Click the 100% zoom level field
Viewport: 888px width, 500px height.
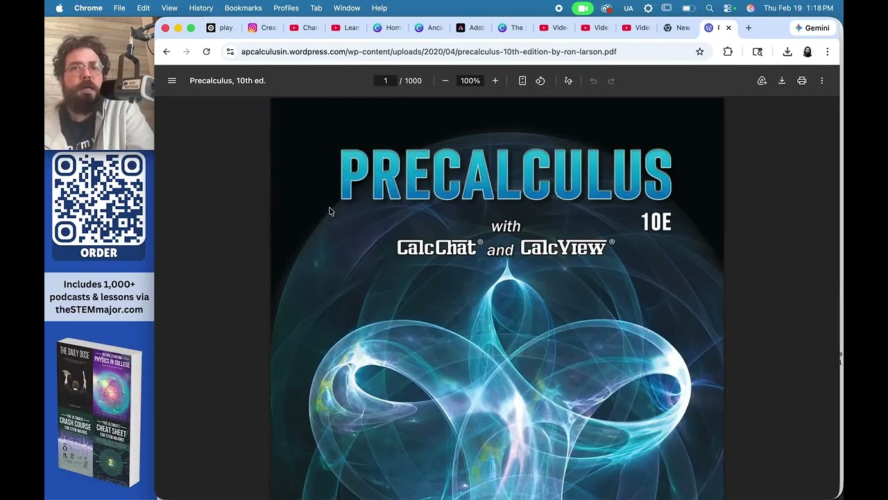click(470, 81)
